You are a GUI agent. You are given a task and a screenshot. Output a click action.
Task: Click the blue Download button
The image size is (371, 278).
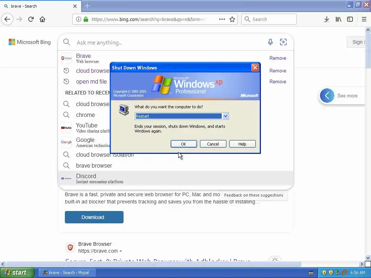(x=94, y=217)
